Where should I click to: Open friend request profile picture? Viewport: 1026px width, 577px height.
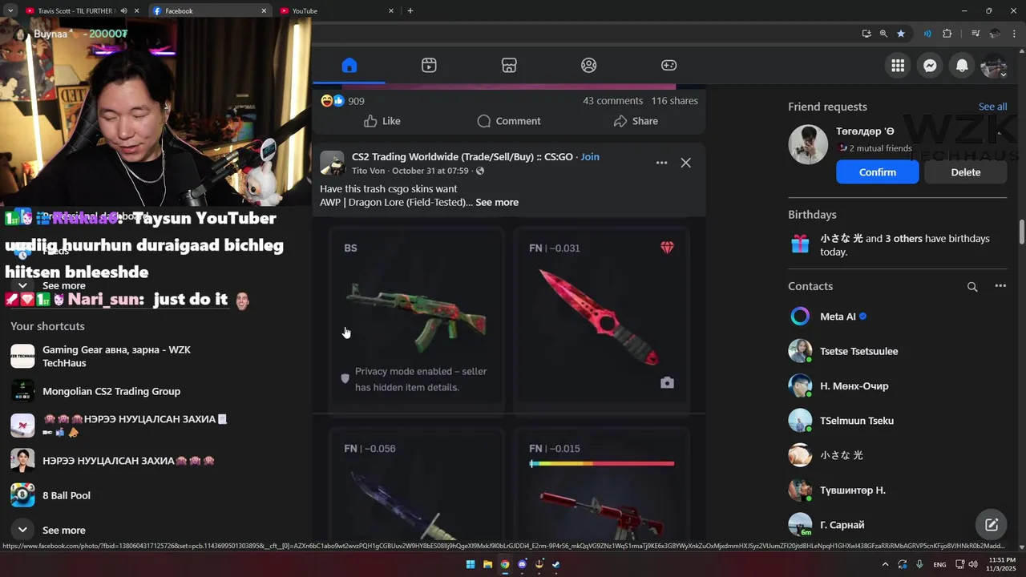pos(808,145)
